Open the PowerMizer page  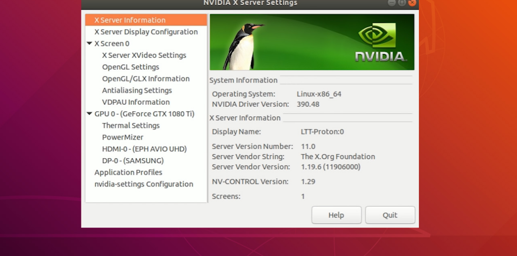[123, 137]
